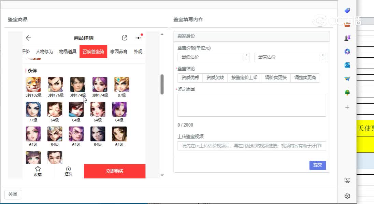Switch to the 物品道具 tab
The width and height of the screenshot is (374, 204).
tap(68, 52)
